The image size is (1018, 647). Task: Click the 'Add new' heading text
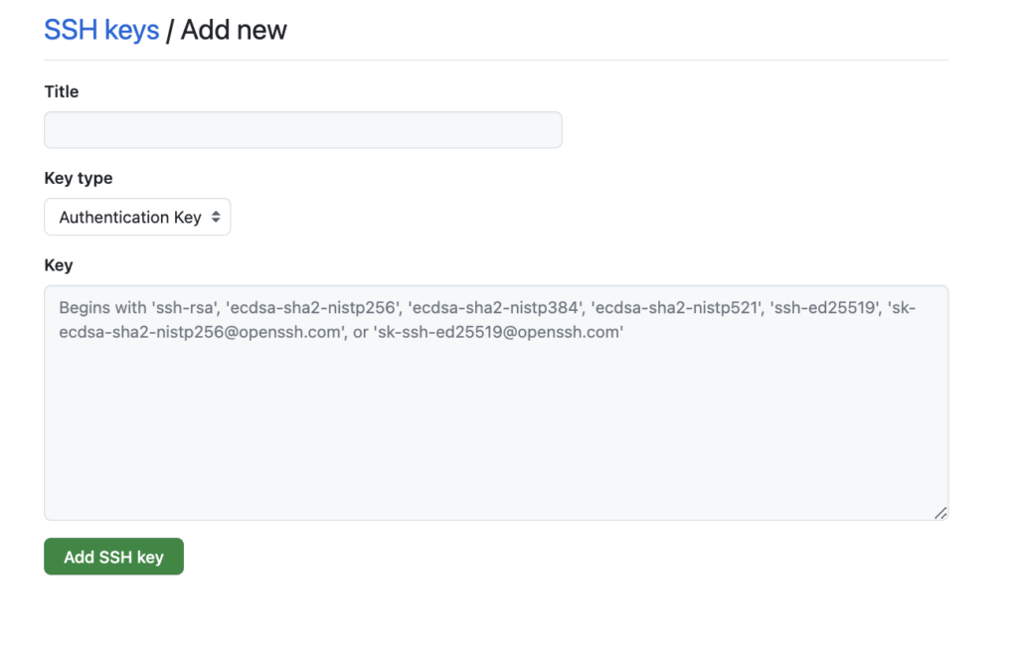[234, 30]
